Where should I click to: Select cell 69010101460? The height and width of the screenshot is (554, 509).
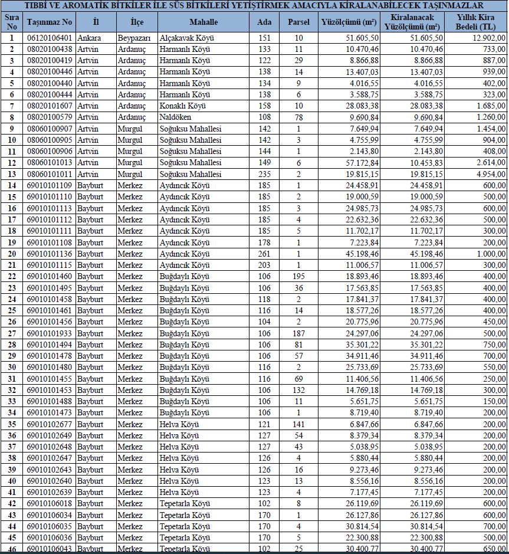point(50,276)
